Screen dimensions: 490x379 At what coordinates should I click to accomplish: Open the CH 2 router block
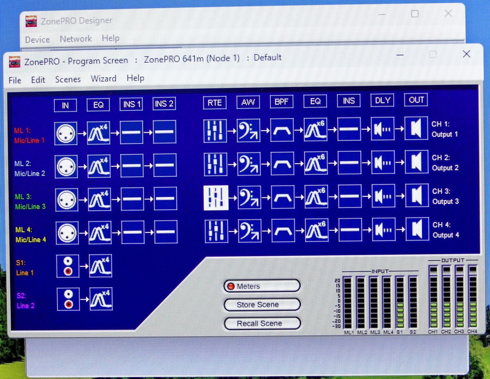pyautogui.click(x=215, y=164)
